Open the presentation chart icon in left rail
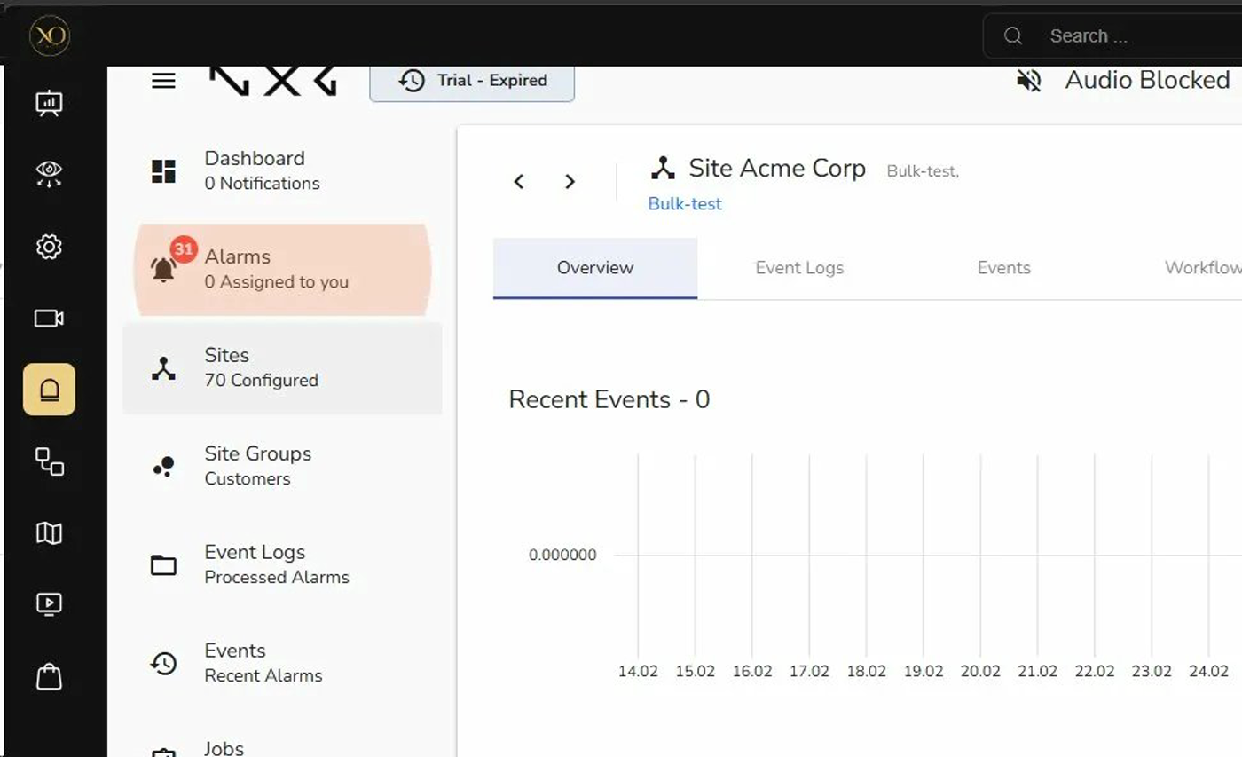The height and width of the screenshot is (757, 1242). 49,103
